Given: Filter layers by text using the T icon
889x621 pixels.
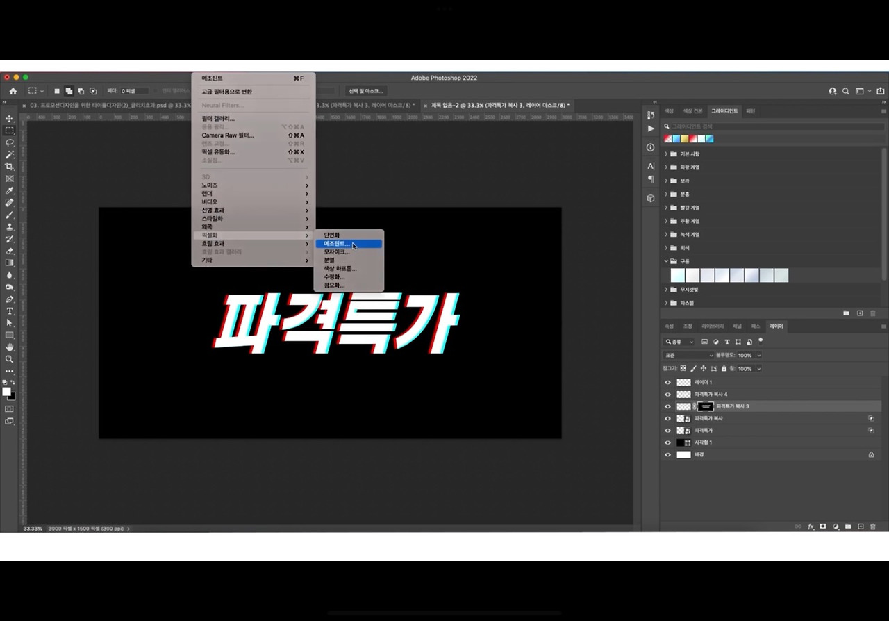Looking at the screenshot, I should click(x=727, y=341).
